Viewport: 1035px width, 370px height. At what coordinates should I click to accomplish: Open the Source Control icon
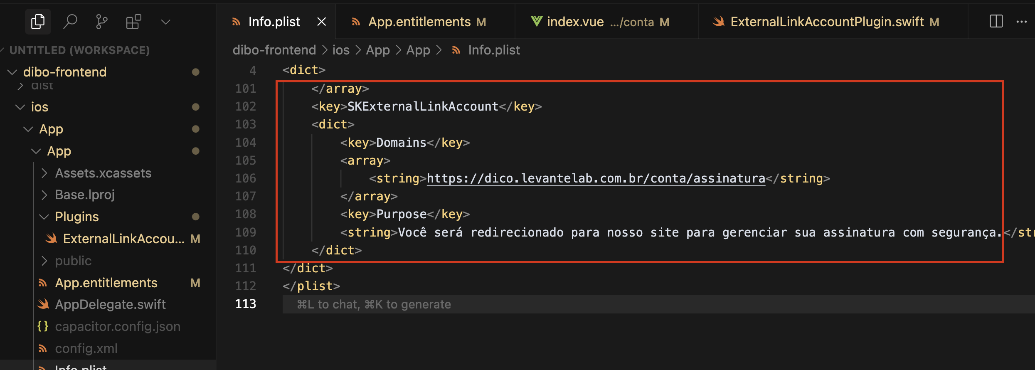[101, 22]
